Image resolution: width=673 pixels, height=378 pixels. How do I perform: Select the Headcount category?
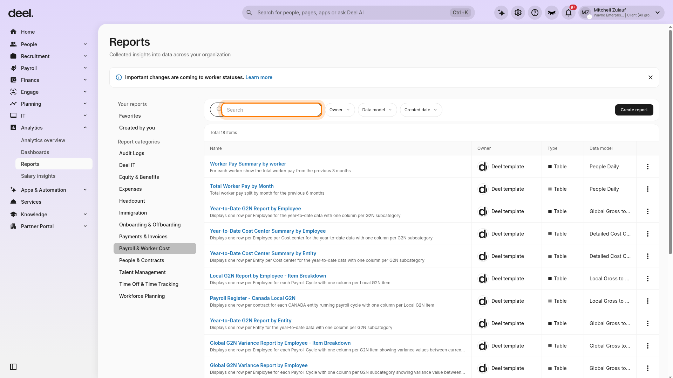point(155,201)
